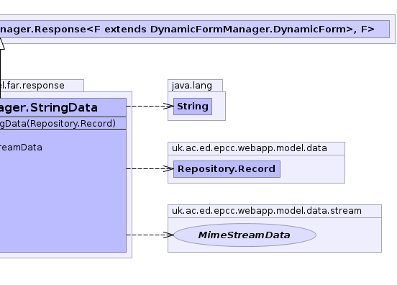This screenshot has height=285, width=397.
Task: Click the solid inheritance line above StringData
Action: (1, 73)
